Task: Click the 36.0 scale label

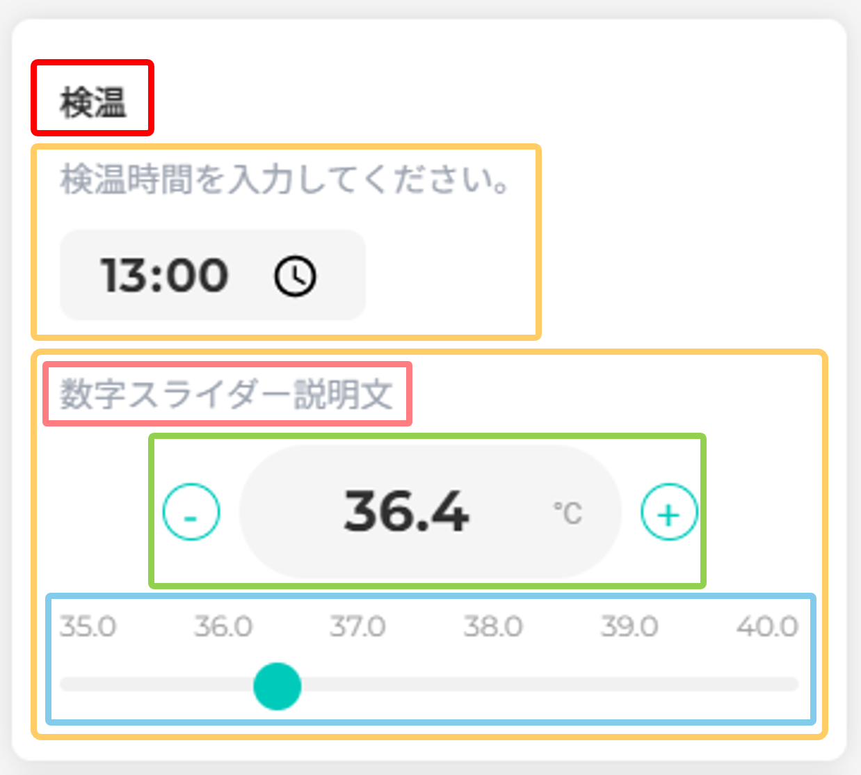Action: pos(223,627)
